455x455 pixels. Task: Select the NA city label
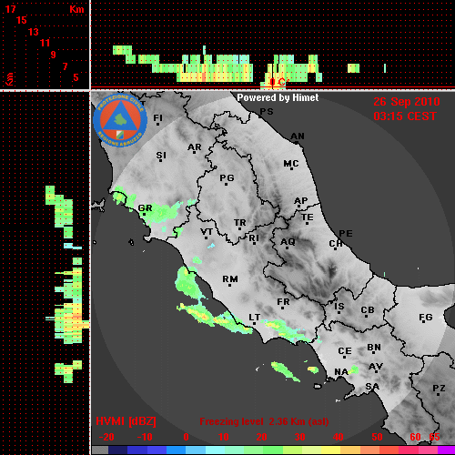click(x=341, y=371)
